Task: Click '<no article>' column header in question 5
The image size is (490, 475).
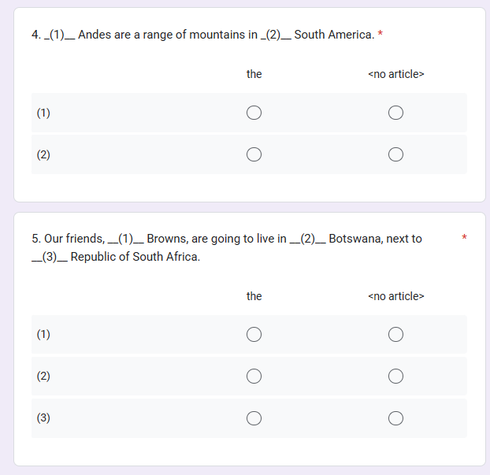Action: (395, 296)
